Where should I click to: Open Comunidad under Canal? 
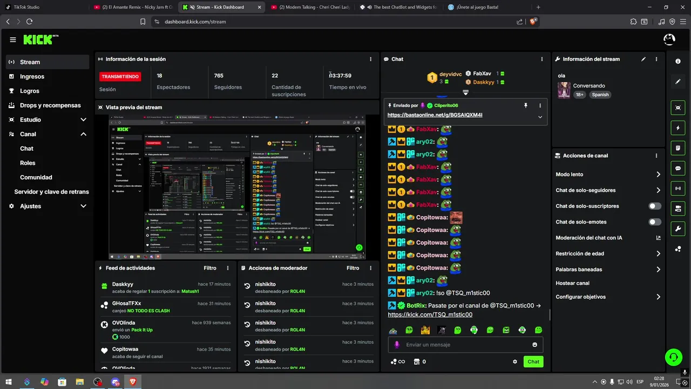pyautogui.click(x=36, y=177)
